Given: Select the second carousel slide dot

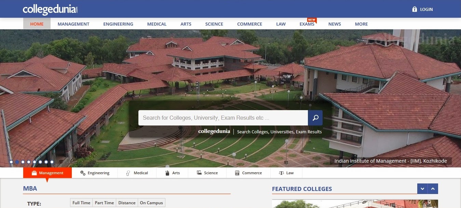Looking at the screenshot, I should point(17,162).
